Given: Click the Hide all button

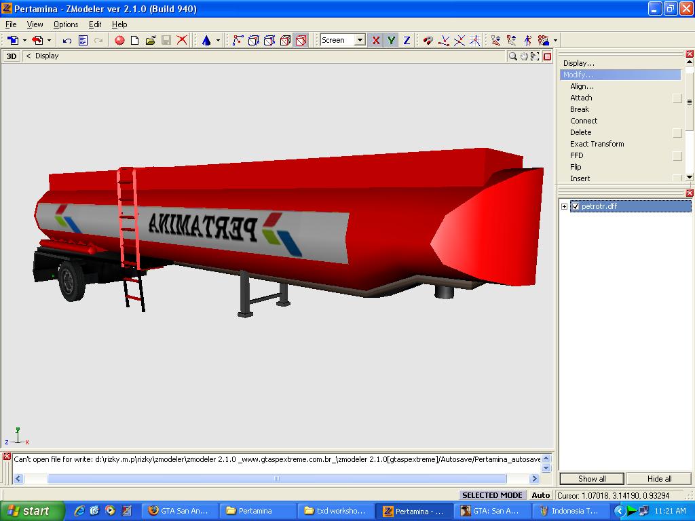Looking at the screenshot, I should (x=659, y=478).
